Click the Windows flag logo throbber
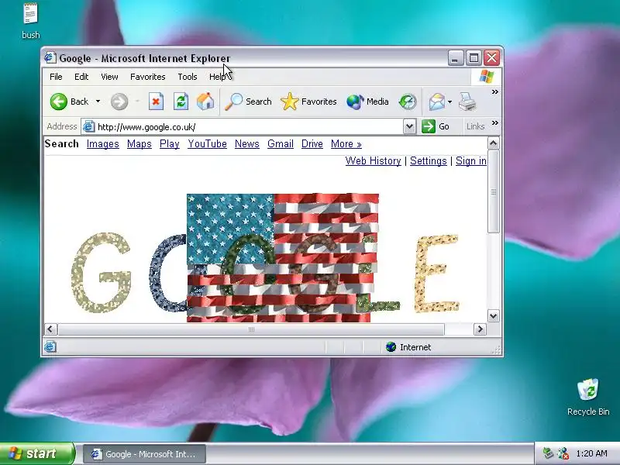This screenshot has height=465, width=620. (x=487, y=76)
